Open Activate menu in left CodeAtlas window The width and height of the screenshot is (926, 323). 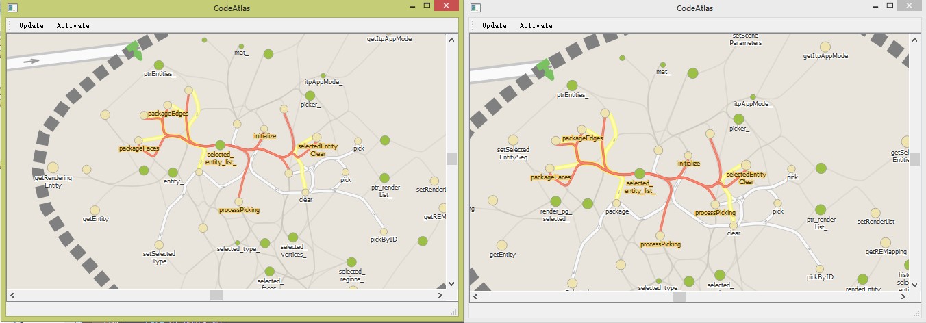[x=73, y=25]
